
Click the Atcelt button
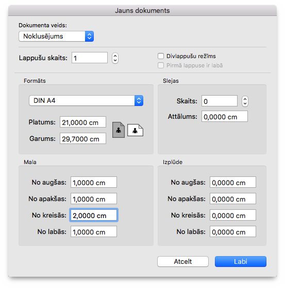(183, 261)
